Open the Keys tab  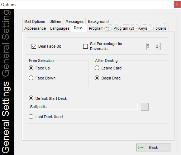pyautogui.click(x=143, y=28)
